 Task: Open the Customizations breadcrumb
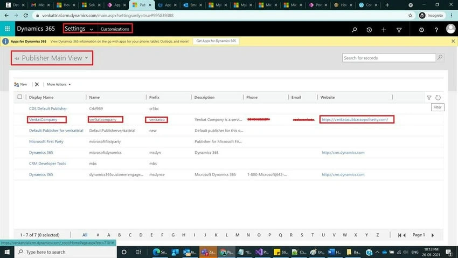tap(114, 29)
